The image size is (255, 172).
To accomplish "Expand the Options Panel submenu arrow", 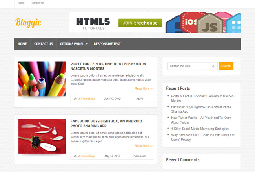I will (x=87, y=44).
